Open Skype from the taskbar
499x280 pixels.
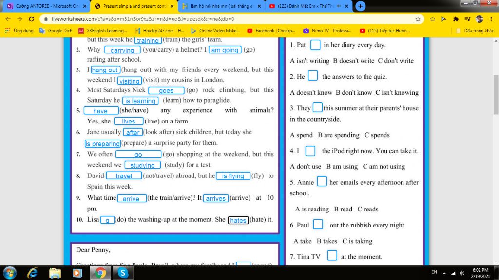(x=122, y=273)
